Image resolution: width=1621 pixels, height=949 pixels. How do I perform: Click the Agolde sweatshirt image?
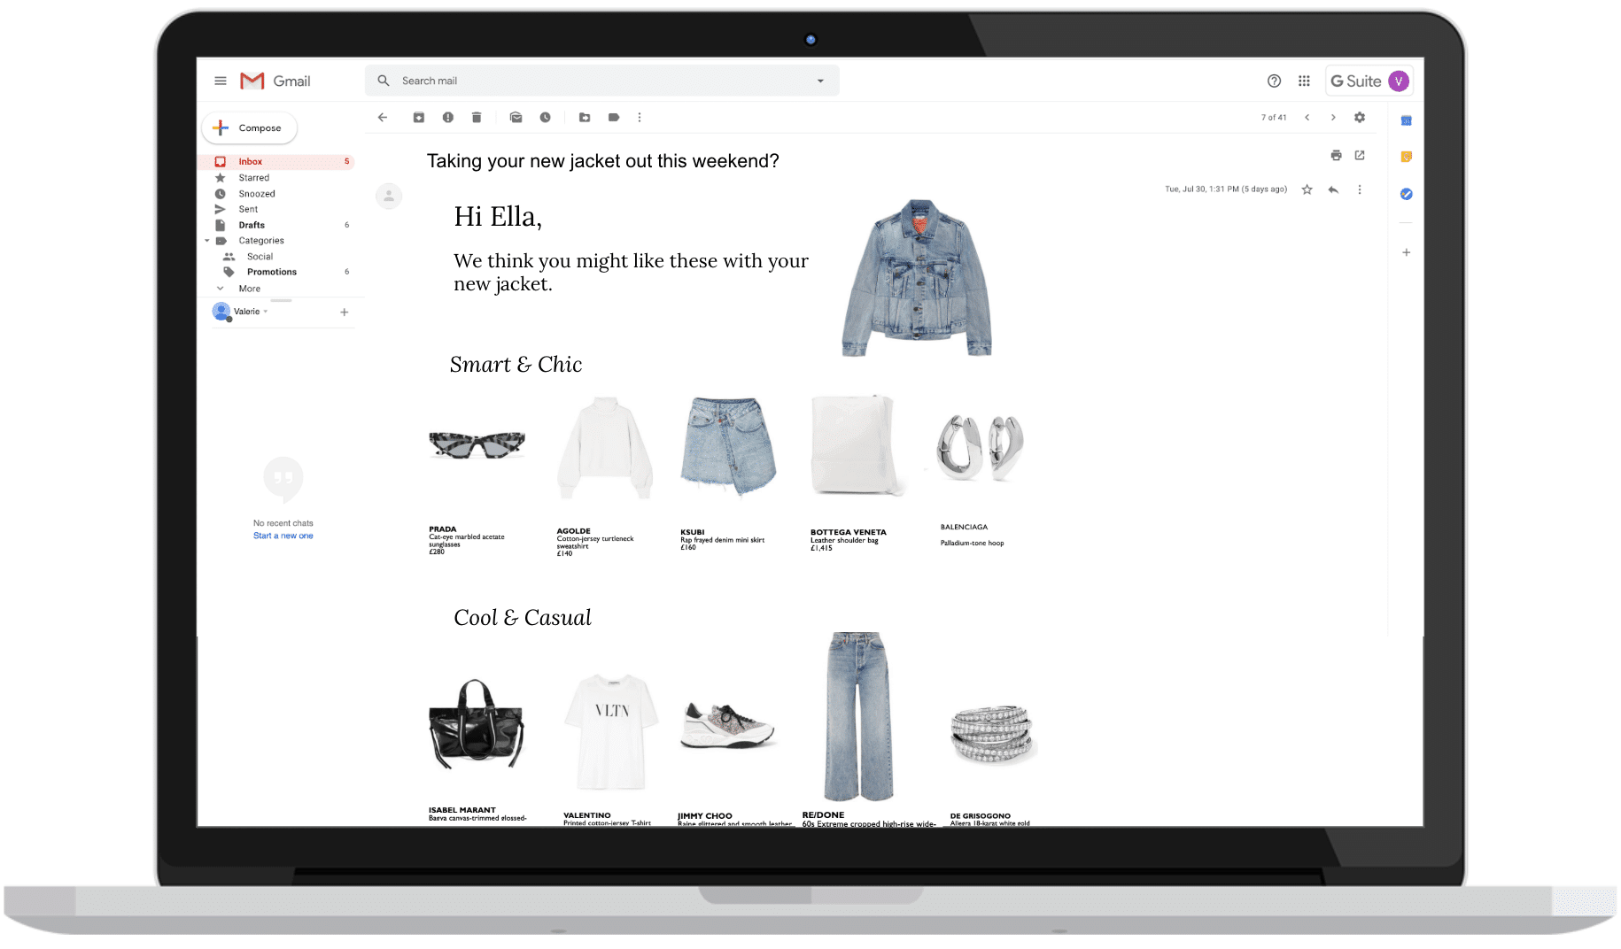coord(605,449)
